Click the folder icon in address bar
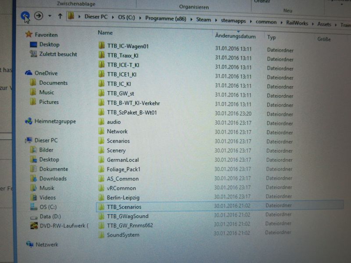This screenshot has height=263, width=351. tap(71, 16)
